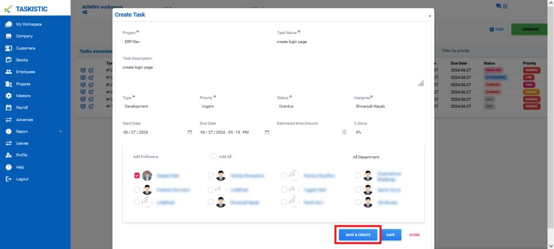Viewport: 554px width, 249px height.
Task: Select the Stocks icon in sidebar
Action: pyautogui.click(x=9, y=60)
